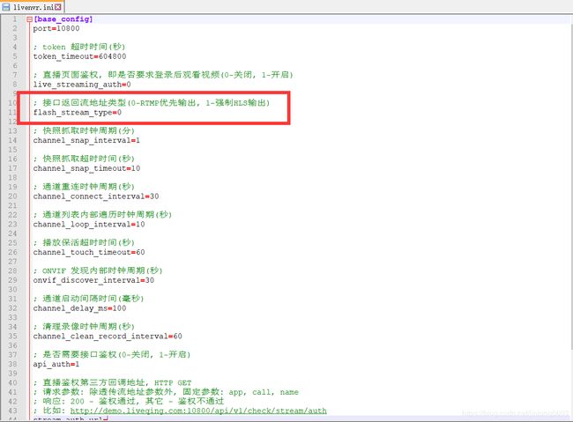Image resolution: width=573 pixels, height=422 pixels.
Task: Click the line channel_snap_interval=1
Action: [x=86, y=140]
